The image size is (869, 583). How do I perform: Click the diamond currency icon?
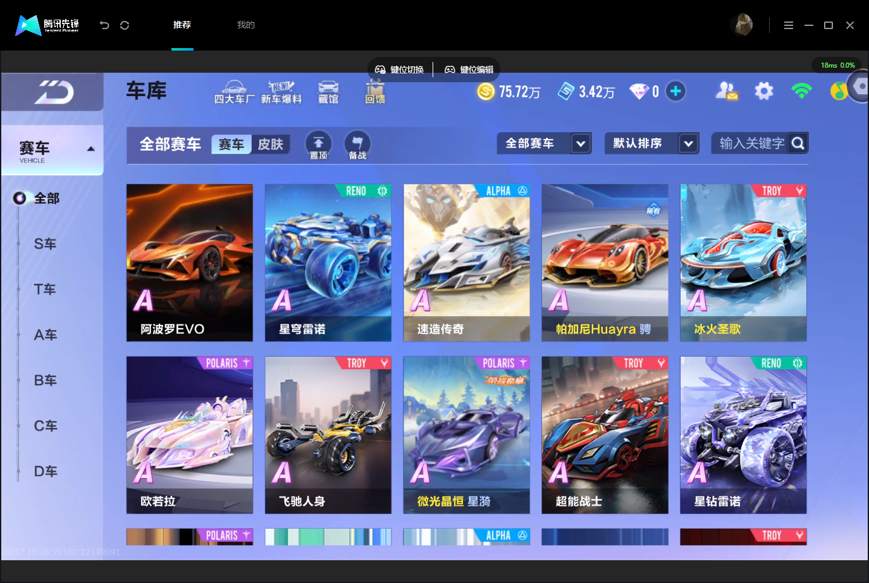point(639,92)
